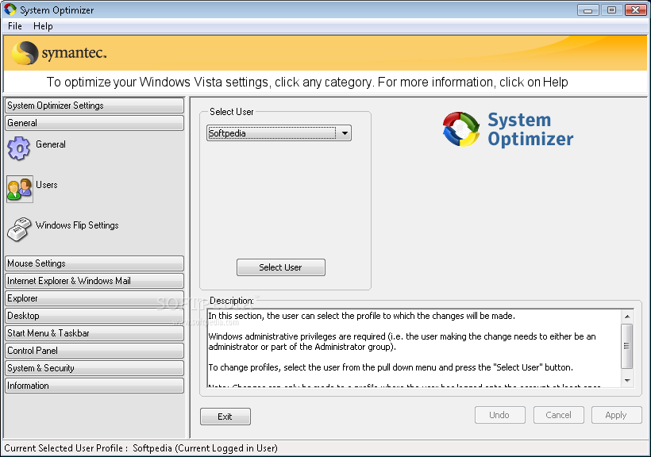Image resolution: width=651 pixels, height=457 pixels.
Task: Click the General gear icon
Action: (x=19, y=148)
